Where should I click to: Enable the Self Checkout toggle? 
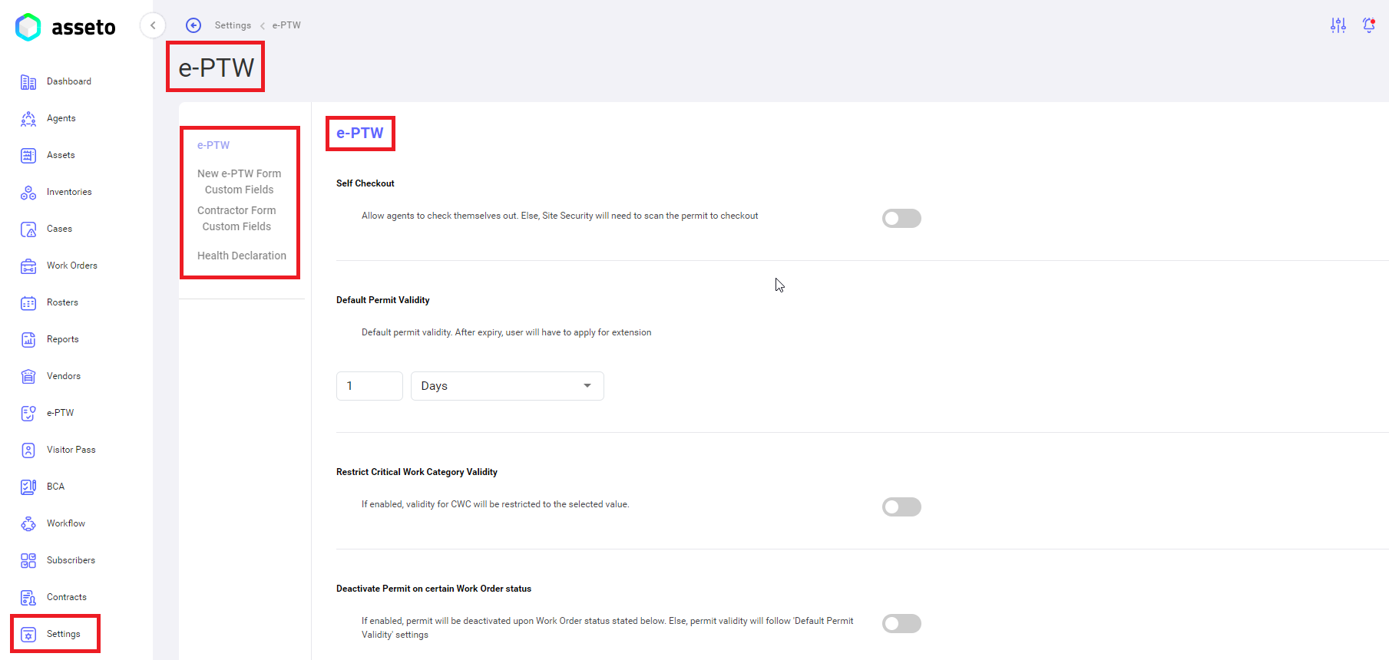901,219
